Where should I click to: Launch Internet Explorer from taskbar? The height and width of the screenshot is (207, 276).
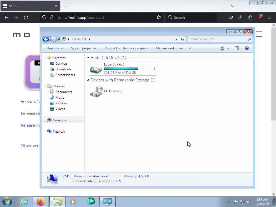coord(24,202)
